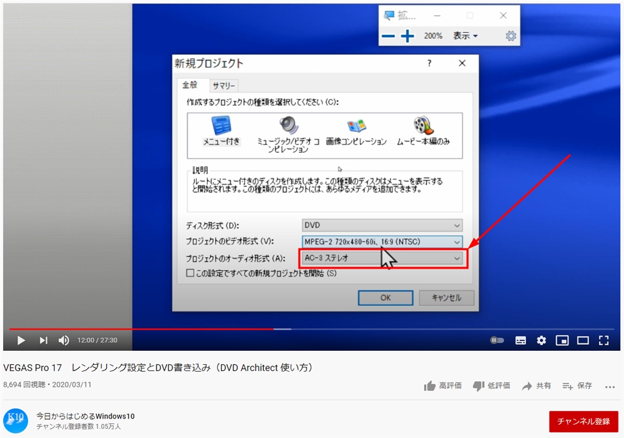This screenshot has height=438, width=624.
Task: Open the magnifier settings gear
Action: point(511,36)
